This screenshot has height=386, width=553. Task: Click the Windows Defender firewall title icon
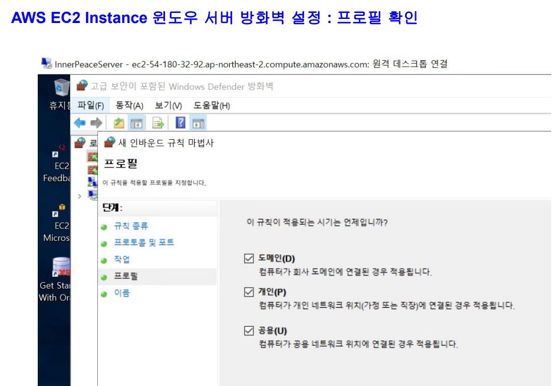click(x=82, y=86)
